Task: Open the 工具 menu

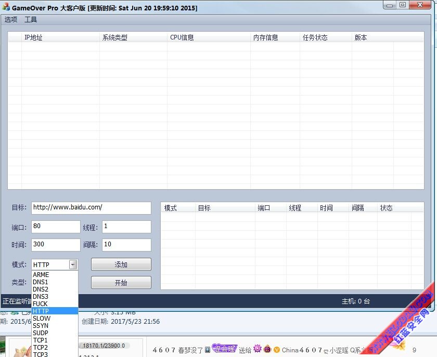Action: (31, 20)
